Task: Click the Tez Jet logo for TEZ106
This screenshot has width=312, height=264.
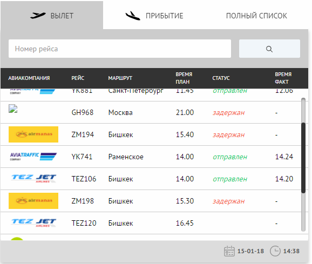Action: tap(34, 179)
